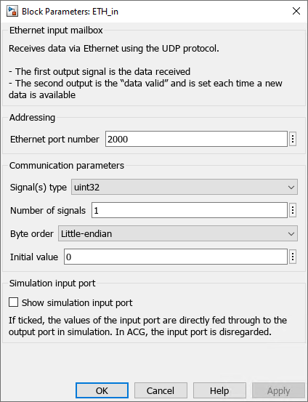
Task: Focus the Initial value field
Action: [x=176, y=257]
